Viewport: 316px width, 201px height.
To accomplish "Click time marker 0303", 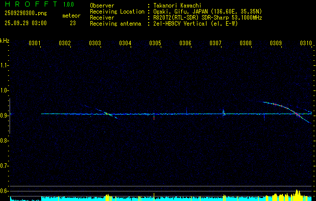I will (95, 43).
